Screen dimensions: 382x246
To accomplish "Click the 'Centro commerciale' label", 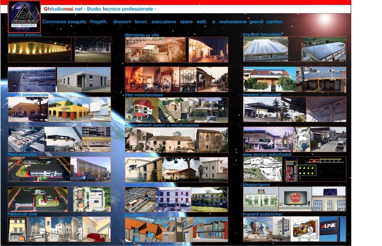I will coord(28,95).
